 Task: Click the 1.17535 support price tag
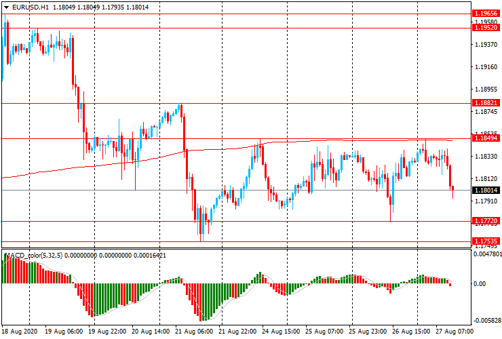tap(486, 241)
